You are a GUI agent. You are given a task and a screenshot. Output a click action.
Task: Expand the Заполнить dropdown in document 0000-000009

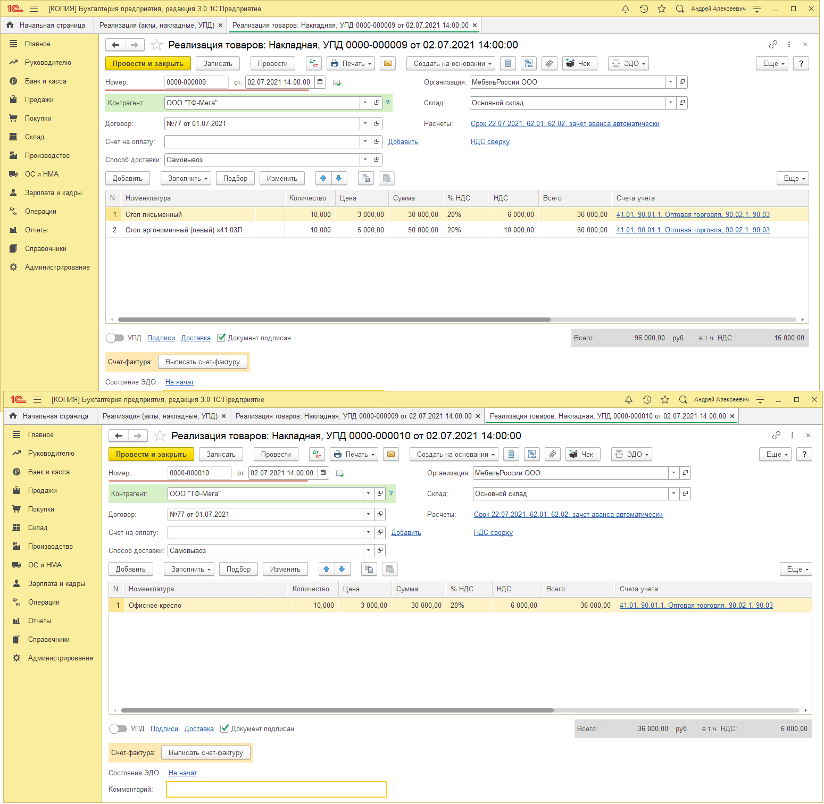(x=186, y=178)
